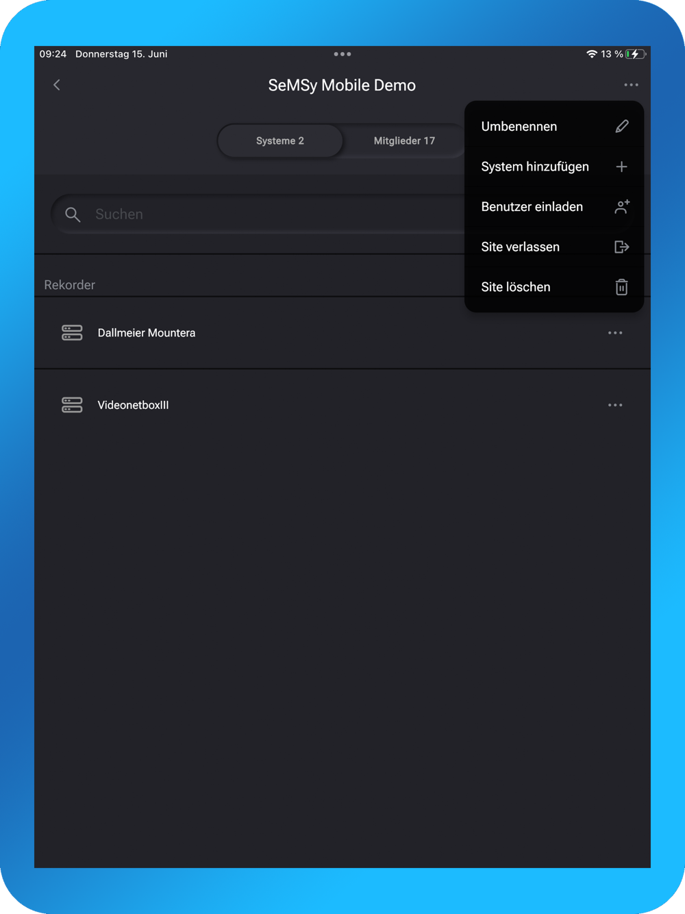Viewport: 685px width, 914px height.
Task: Click the SeMSy Mobile Demo title
Action: (342, 85)
